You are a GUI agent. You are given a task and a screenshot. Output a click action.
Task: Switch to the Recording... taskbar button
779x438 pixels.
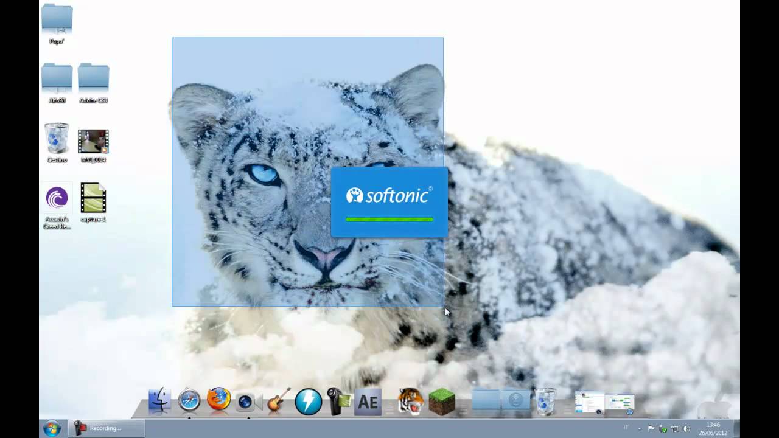click(107, 428)
